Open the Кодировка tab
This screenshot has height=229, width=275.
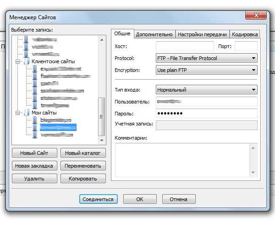(245, 34)
